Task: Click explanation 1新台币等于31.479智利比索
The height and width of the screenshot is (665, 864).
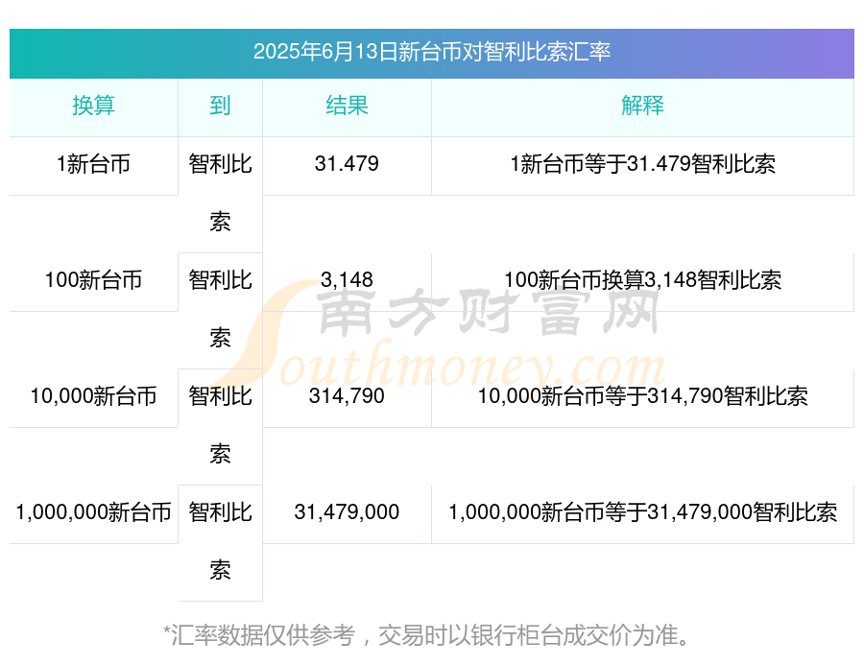Action: pos(642,164)
